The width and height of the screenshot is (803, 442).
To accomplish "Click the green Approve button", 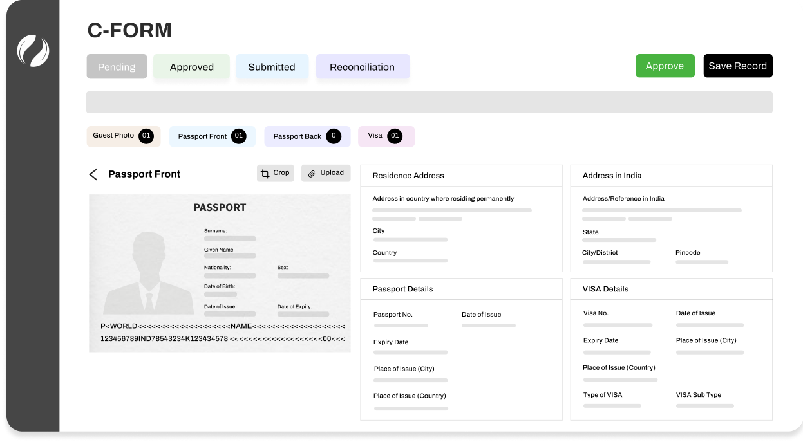I will click(x=665, y=65).
